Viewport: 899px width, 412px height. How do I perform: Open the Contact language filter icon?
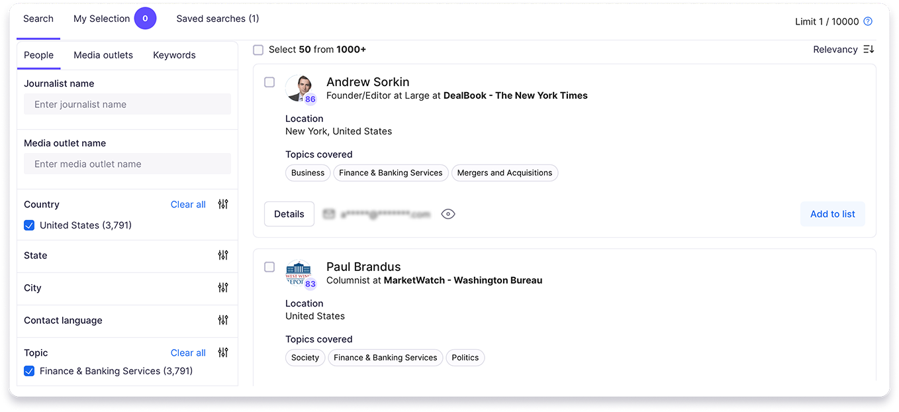click(223, 319)
